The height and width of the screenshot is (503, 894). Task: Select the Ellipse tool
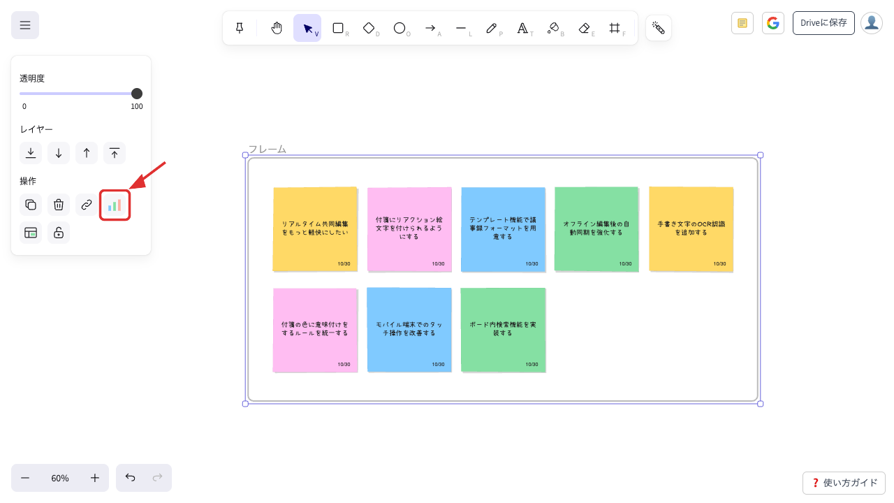point(400,28)
